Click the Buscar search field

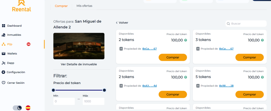(248, 24)
